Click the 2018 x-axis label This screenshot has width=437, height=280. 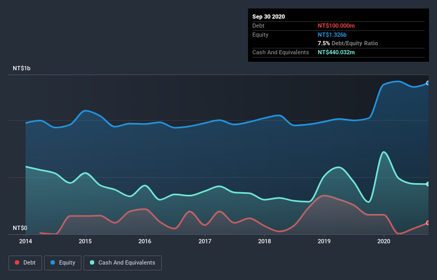tap(265, 241)
